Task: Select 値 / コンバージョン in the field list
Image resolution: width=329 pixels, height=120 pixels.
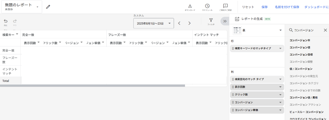Action: tap(301, 69)
